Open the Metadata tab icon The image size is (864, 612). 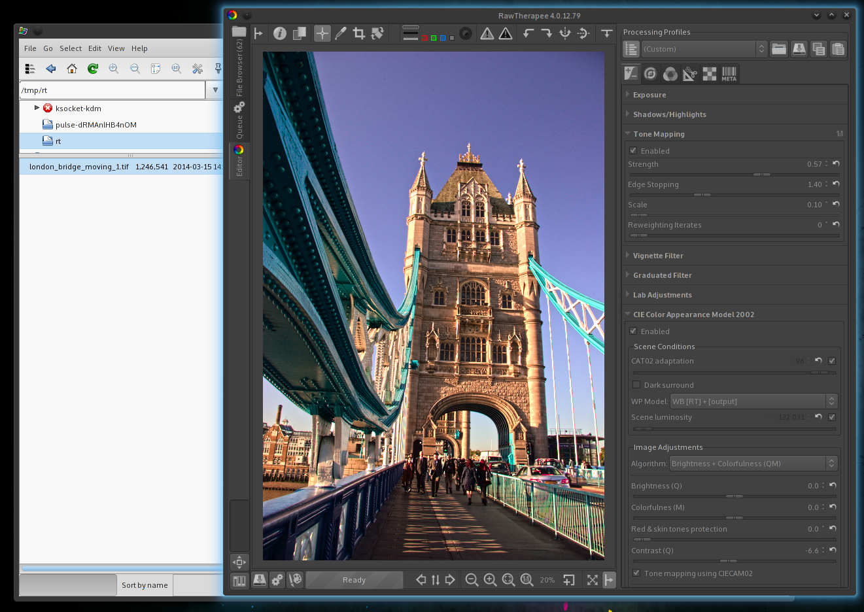pyautogui.click(x=729, y=74)
